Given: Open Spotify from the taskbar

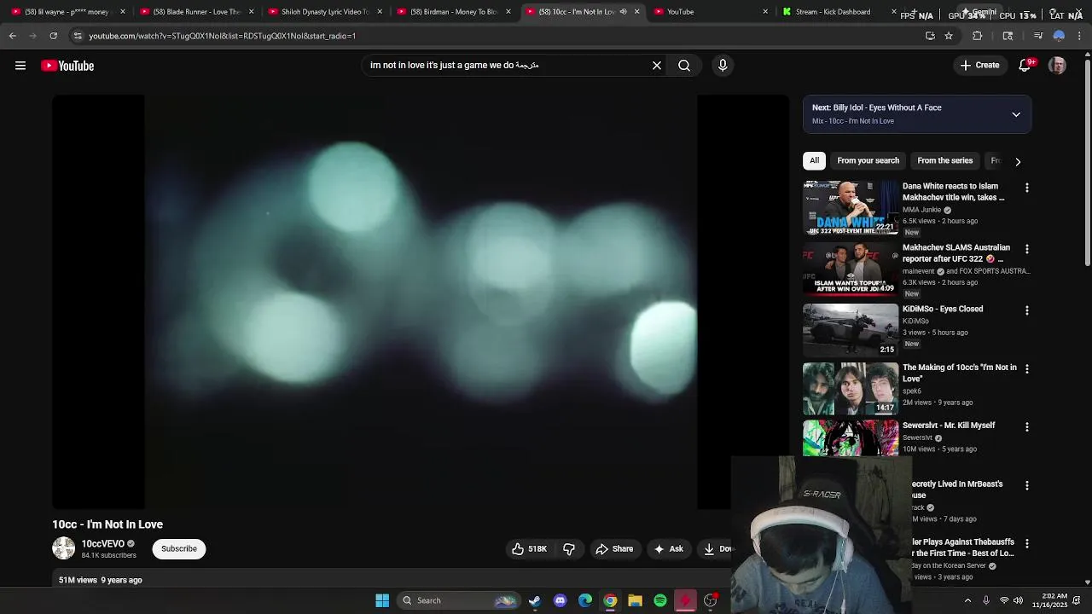Looking at the screenshot, I should (x=660, y=600).
